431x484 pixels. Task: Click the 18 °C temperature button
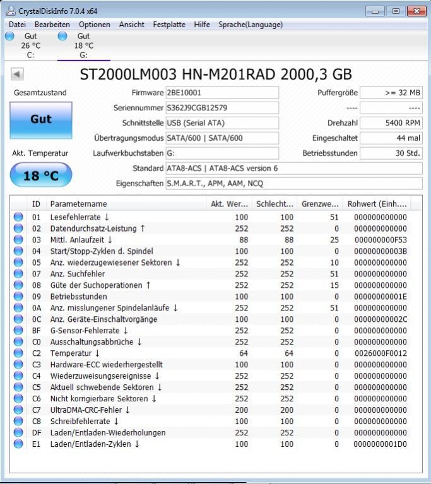pos(41,175)
